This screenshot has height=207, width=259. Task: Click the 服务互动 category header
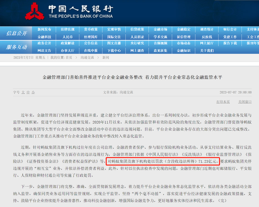pos(16,47)
